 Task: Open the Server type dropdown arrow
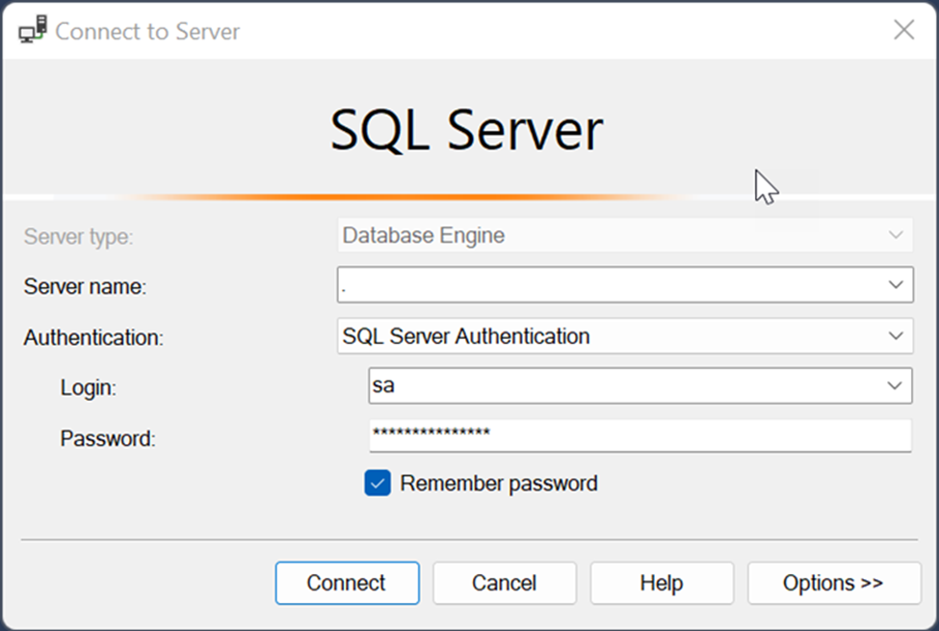tap(896, 235)
